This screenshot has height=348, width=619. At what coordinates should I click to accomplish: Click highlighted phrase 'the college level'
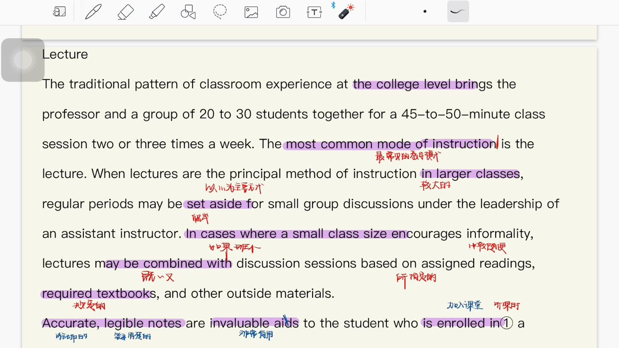coord(402,84)
